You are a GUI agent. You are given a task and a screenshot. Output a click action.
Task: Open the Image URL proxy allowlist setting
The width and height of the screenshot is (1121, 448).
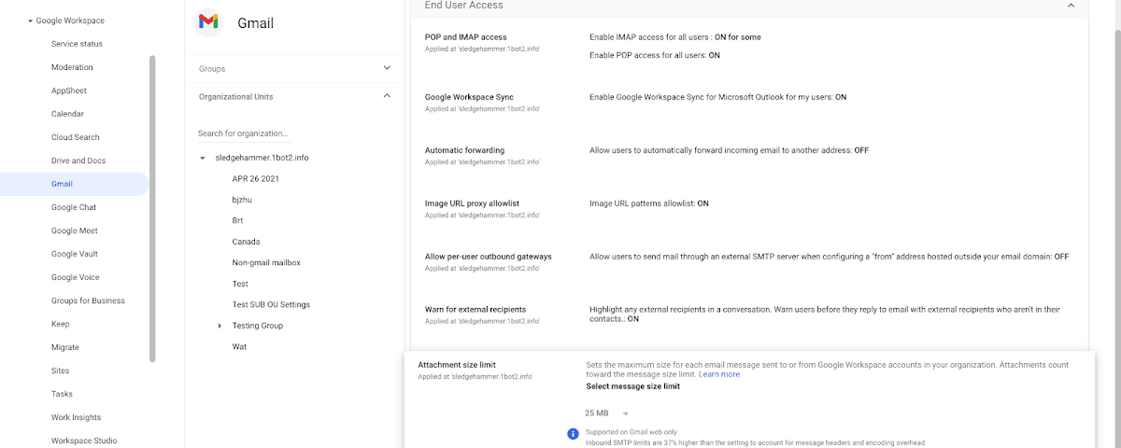(472, 203)
